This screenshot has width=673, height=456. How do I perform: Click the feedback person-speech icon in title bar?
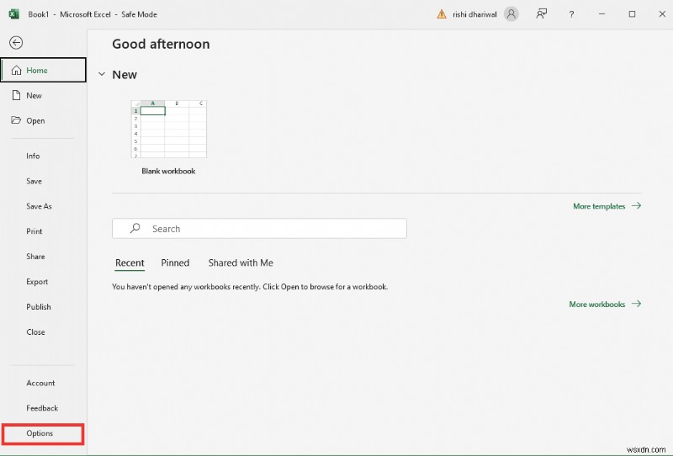tap(542, 14)
